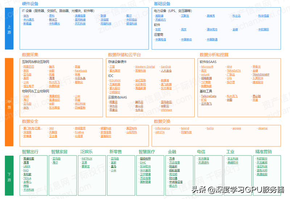This screenshot has width=290, height=199.
Task: Click the 360 link in 数据安全
Action: (x=51, y=128)
